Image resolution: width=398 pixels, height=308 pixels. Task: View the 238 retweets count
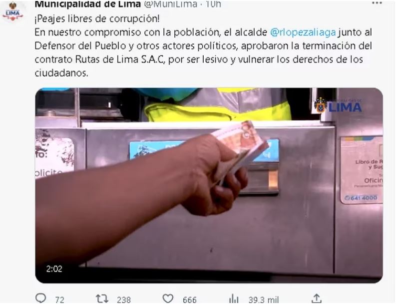tap(124, 300)
